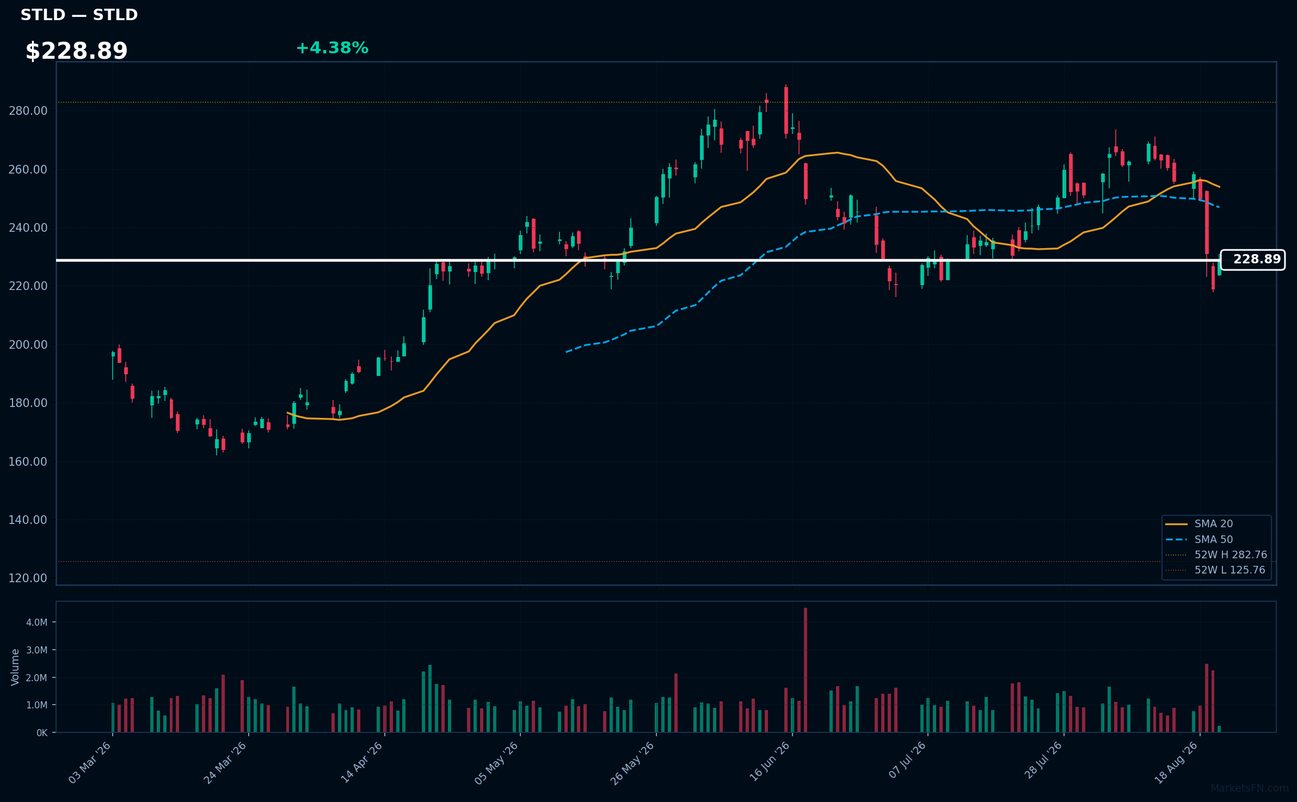Screen dimensions: 1297x802
Task: Click the 07 Jul '26 date label
Action: tap(907, 760)
